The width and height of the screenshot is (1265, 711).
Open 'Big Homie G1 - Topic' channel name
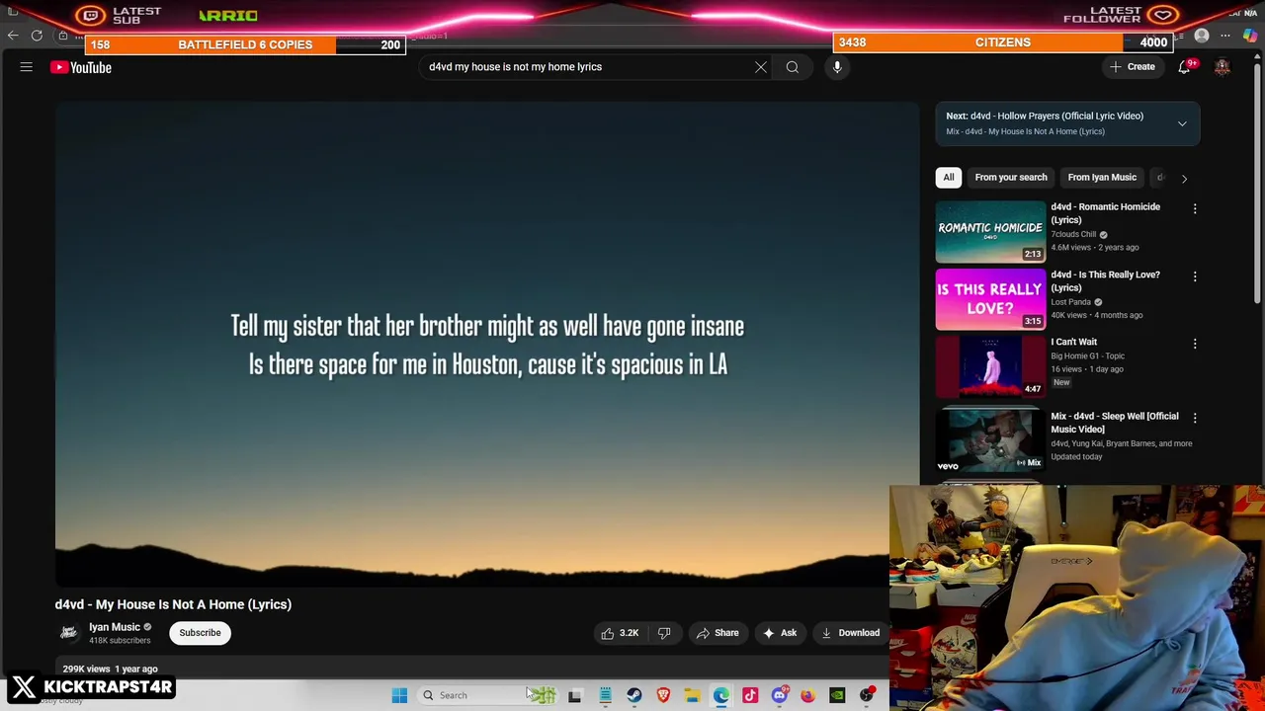pyautogui.click(x=1087, y=356)
